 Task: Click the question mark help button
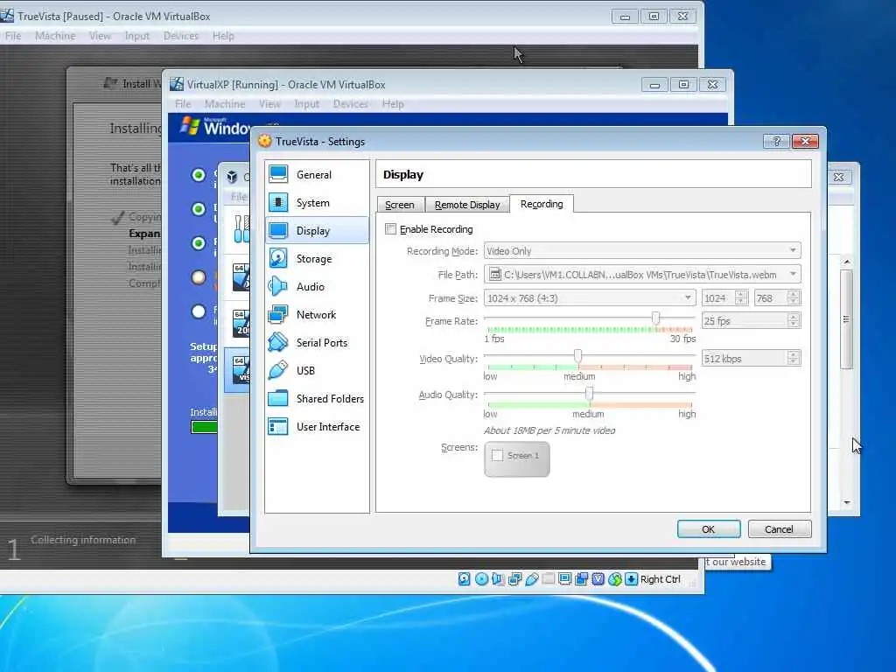tap(777, 141)
